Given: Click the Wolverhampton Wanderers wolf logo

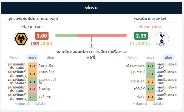Looking at the screenshot, I should [x=21, y=39].
